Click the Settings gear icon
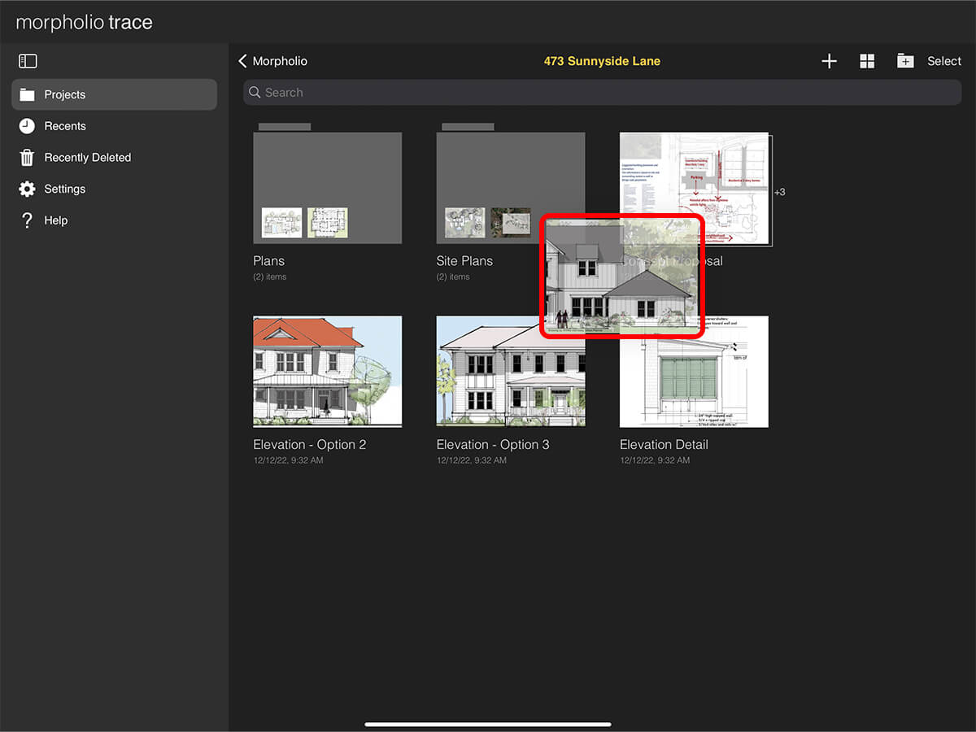Image resolution: width=976 pixels, height=732 pixels. click(x=27, y=189)
